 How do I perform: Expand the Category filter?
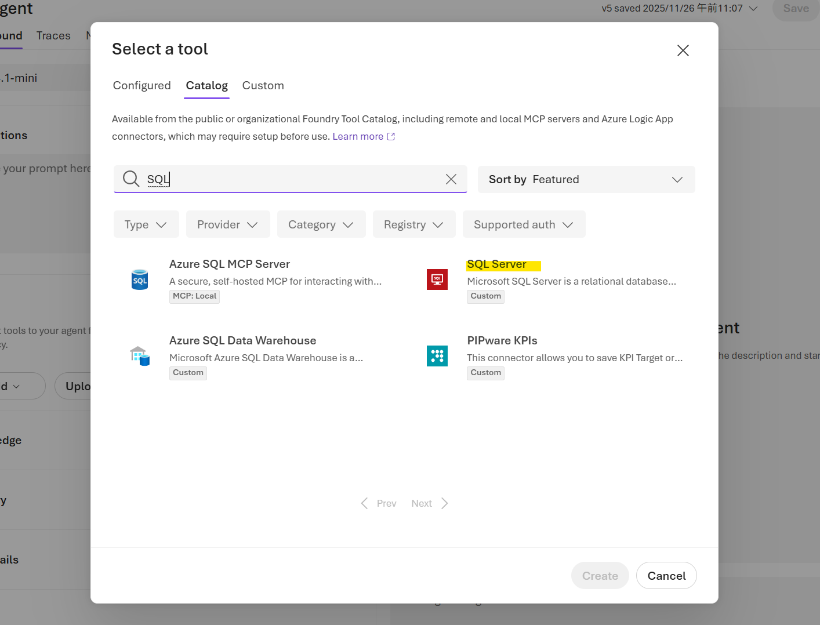coord(321,224)
